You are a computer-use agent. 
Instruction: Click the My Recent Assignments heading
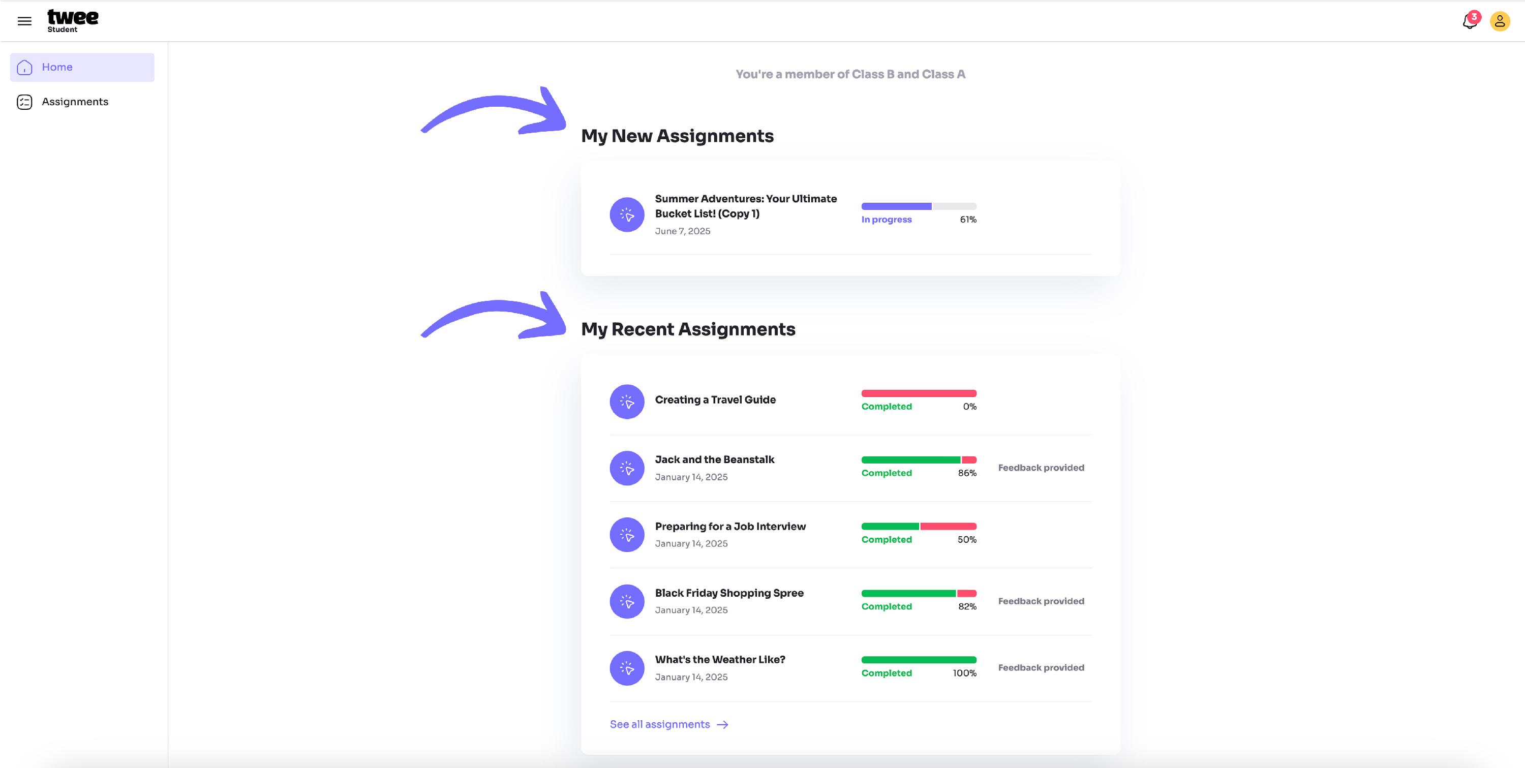(688, 329)
